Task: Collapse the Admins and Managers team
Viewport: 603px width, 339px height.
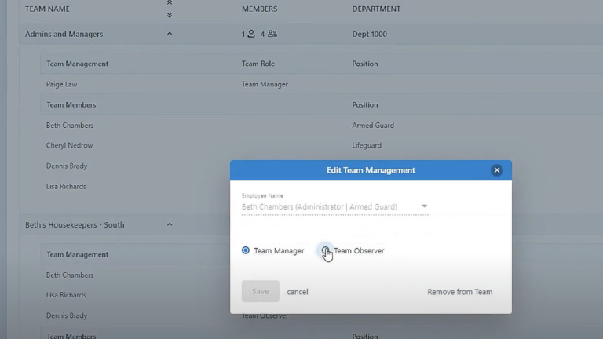Action: pos(170,34)
